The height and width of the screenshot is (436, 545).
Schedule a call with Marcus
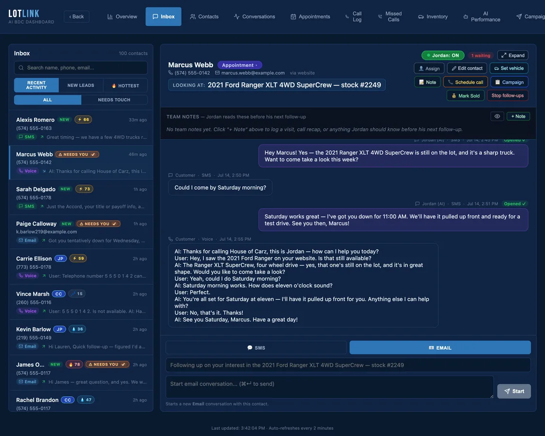pyautogui.click(x=465, y=82)
